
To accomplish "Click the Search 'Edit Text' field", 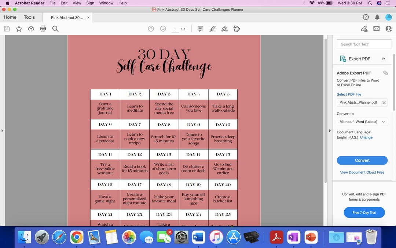I will click(364, 44).
